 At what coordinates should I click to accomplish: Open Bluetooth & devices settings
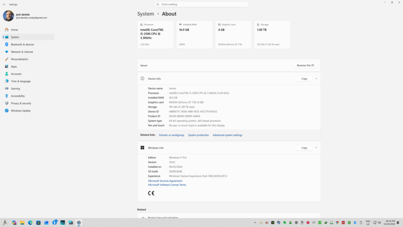pos(22,45)
